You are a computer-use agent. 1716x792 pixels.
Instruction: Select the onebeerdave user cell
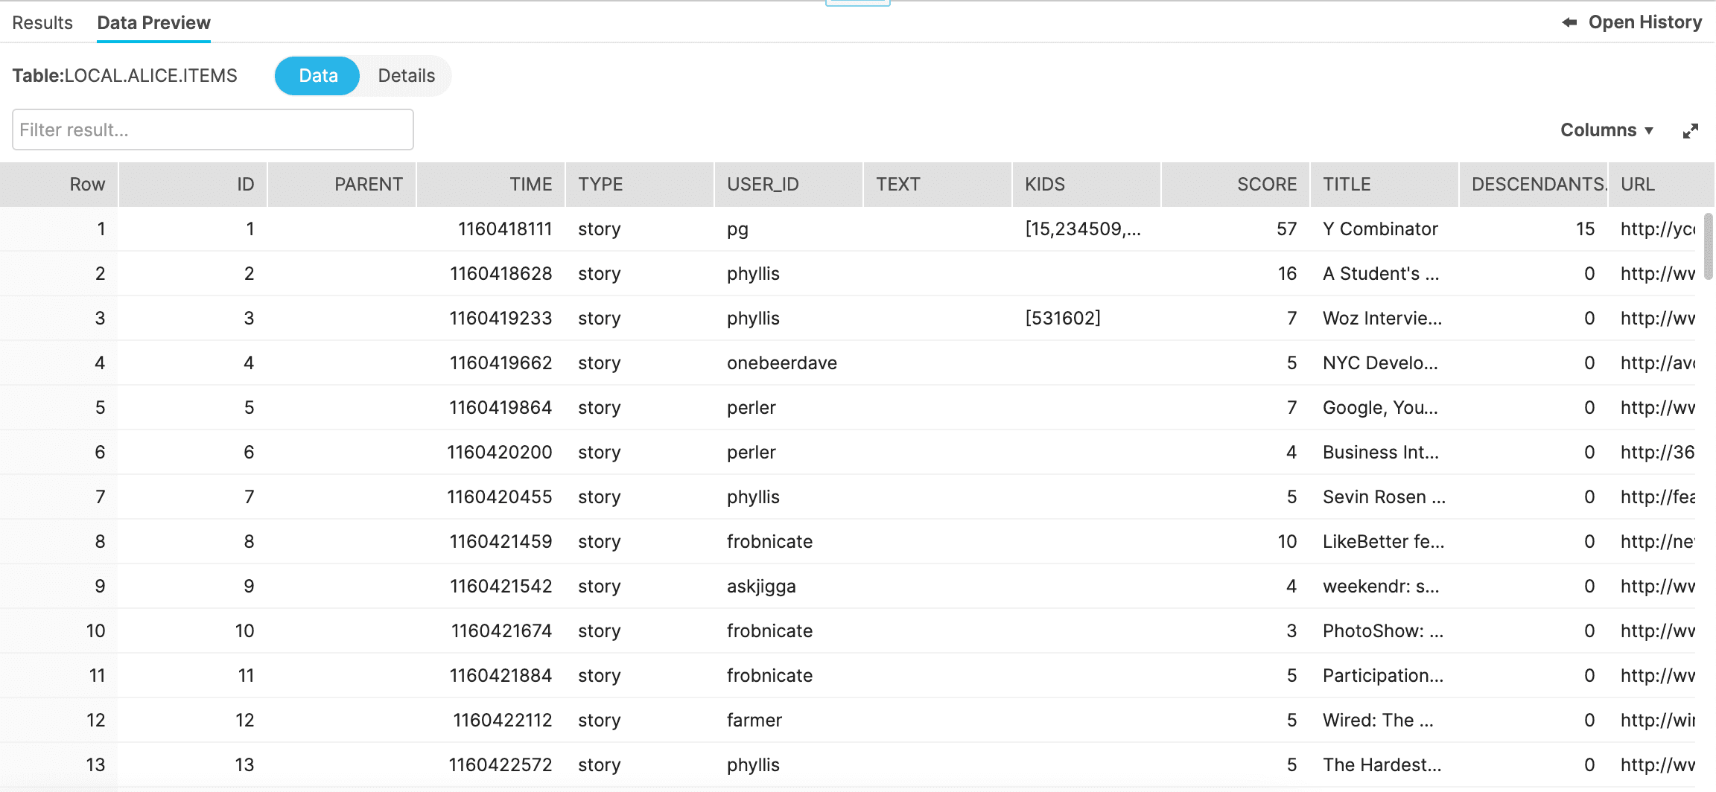click(781, 363)
